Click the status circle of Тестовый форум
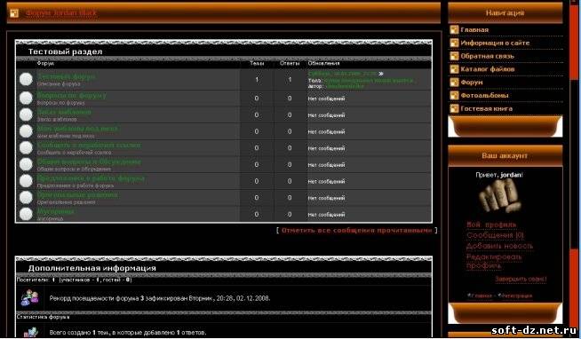Image resolution: width=581 pixels, height=339 pixels. click(x=26, y=79)
